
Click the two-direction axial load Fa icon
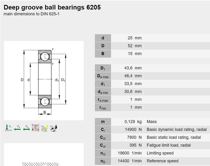(x=26, y=128)
